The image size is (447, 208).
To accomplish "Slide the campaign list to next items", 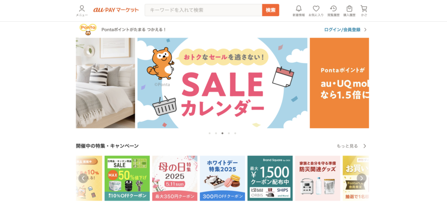I will pyautogui.click(x=361, y=178).
